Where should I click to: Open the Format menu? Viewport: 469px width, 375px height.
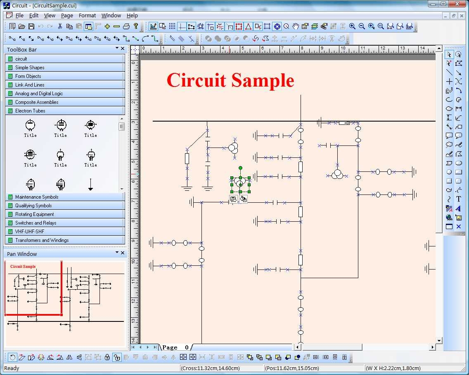87,15
